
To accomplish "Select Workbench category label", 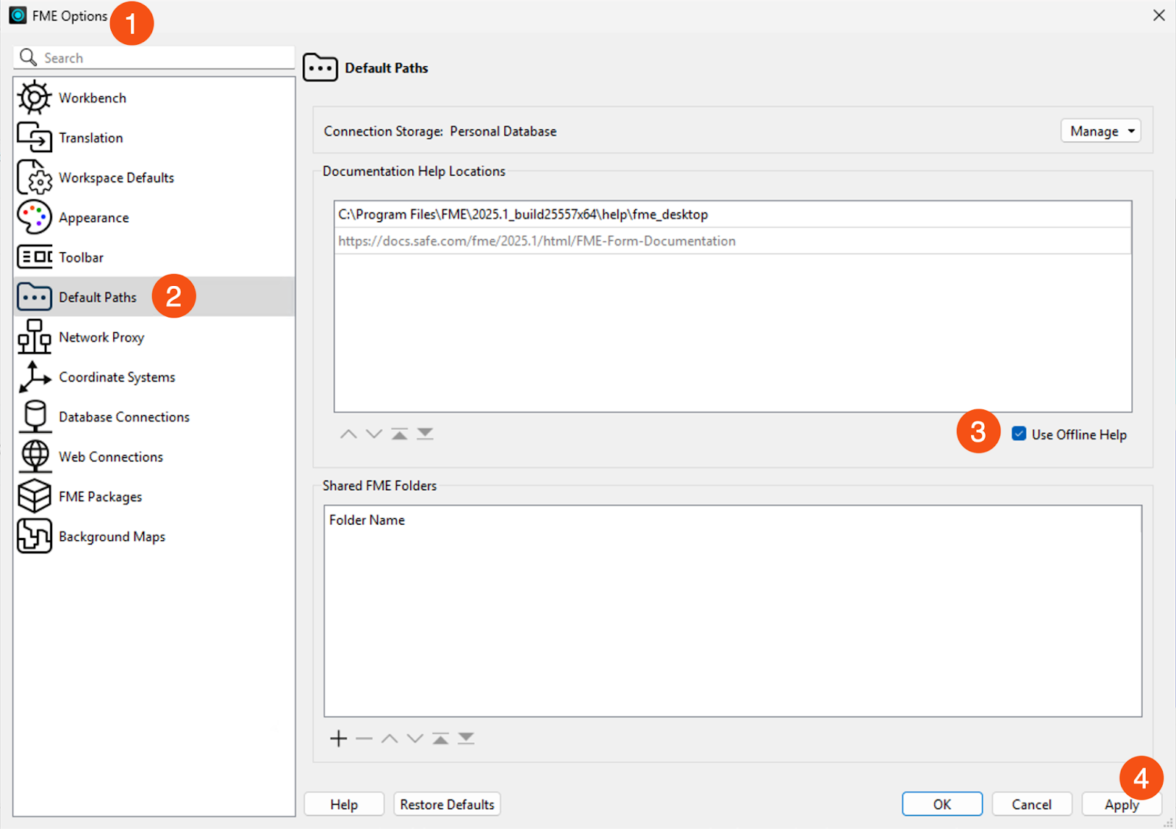I will (x=93, y=98).
